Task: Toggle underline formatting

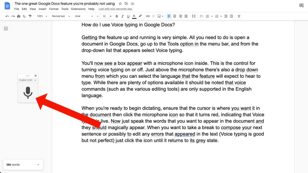Action: point(128,16)
